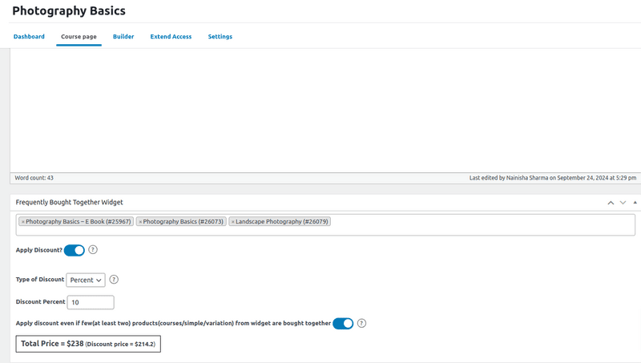The width and height of the screenshot is (641, 363).
Task: Disable discount for partial product purchase toggle
Action: click(x=343, y=324)
